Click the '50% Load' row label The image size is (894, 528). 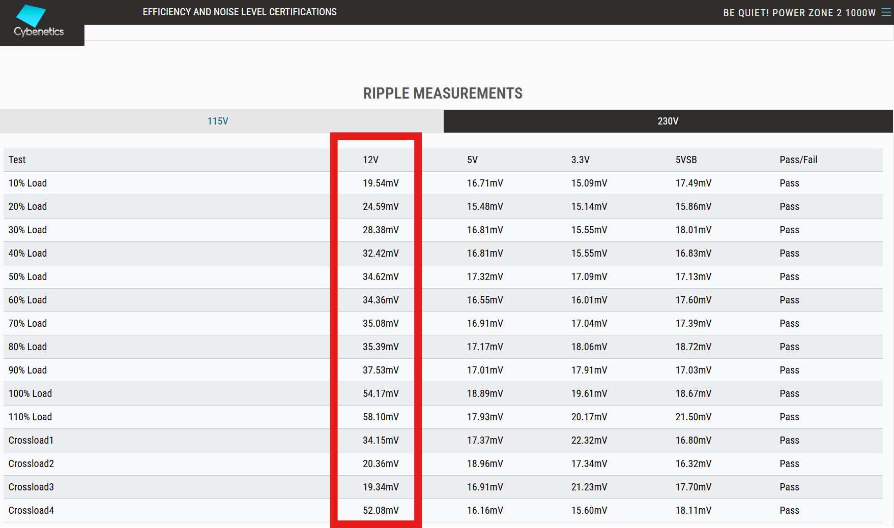pyautogui.click(x=27, y=276)
